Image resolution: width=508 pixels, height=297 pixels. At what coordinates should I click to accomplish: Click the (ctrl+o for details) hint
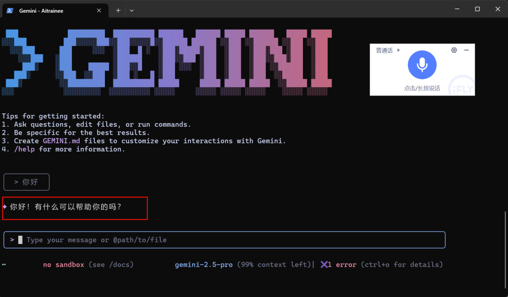click(x=402, y=265)
